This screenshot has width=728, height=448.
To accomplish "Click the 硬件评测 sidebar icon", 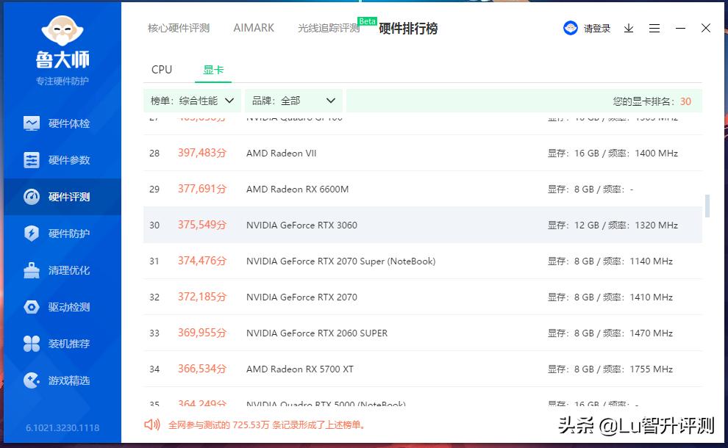I will pyautogui.click(x=59, y=196).
